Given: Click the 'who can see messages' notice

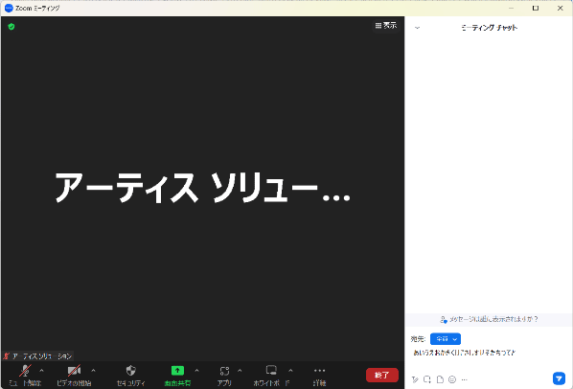Looking at the screenshot, I should point(489,319).
